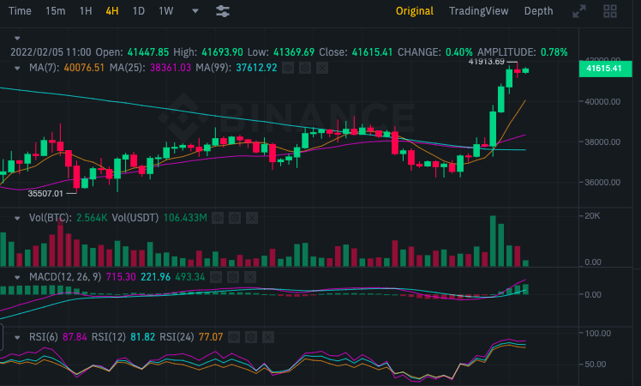
Task: Click RSI(6) value 87.84
Action: (x=75, y=337)
